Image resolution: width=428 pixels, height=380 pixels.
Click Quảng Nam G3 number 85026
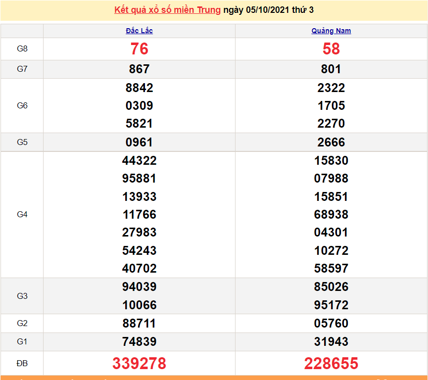click(x=331, y=287)
